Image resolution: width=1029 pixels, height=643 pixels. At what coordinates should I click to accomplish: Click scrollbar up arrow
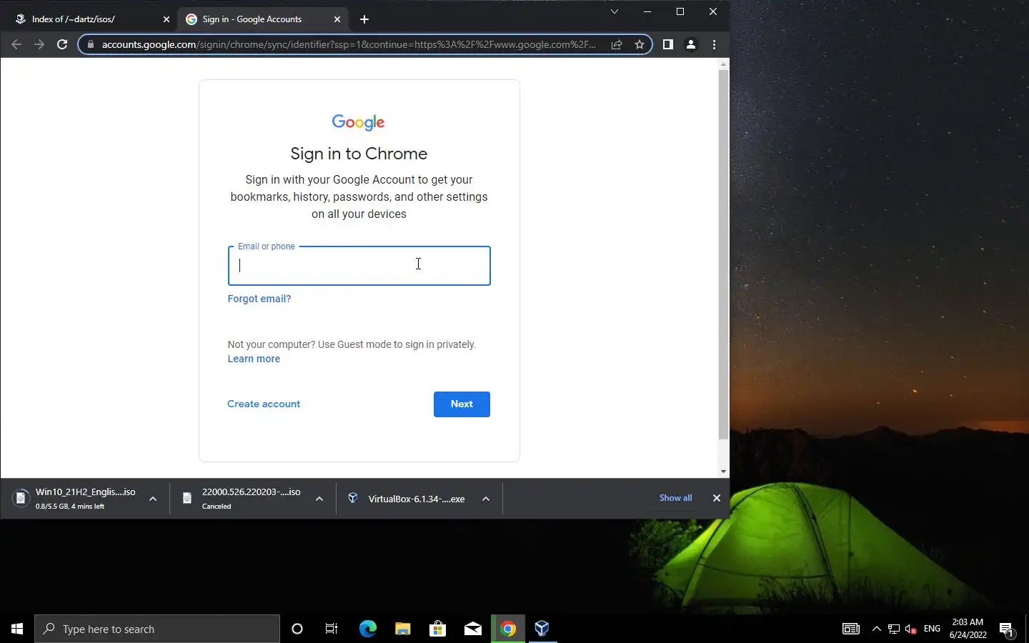click(x=723, y=64)
